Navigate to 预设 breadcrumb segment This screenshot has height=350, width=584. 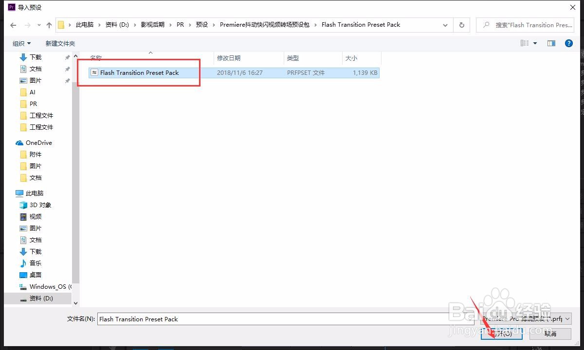(202, 25)
